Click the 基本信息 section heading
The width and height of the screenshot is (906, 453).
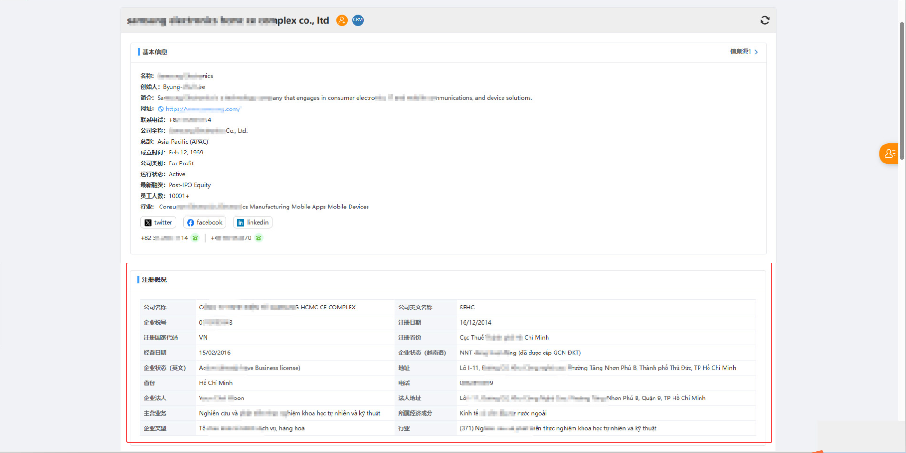(x=154, y=52)
